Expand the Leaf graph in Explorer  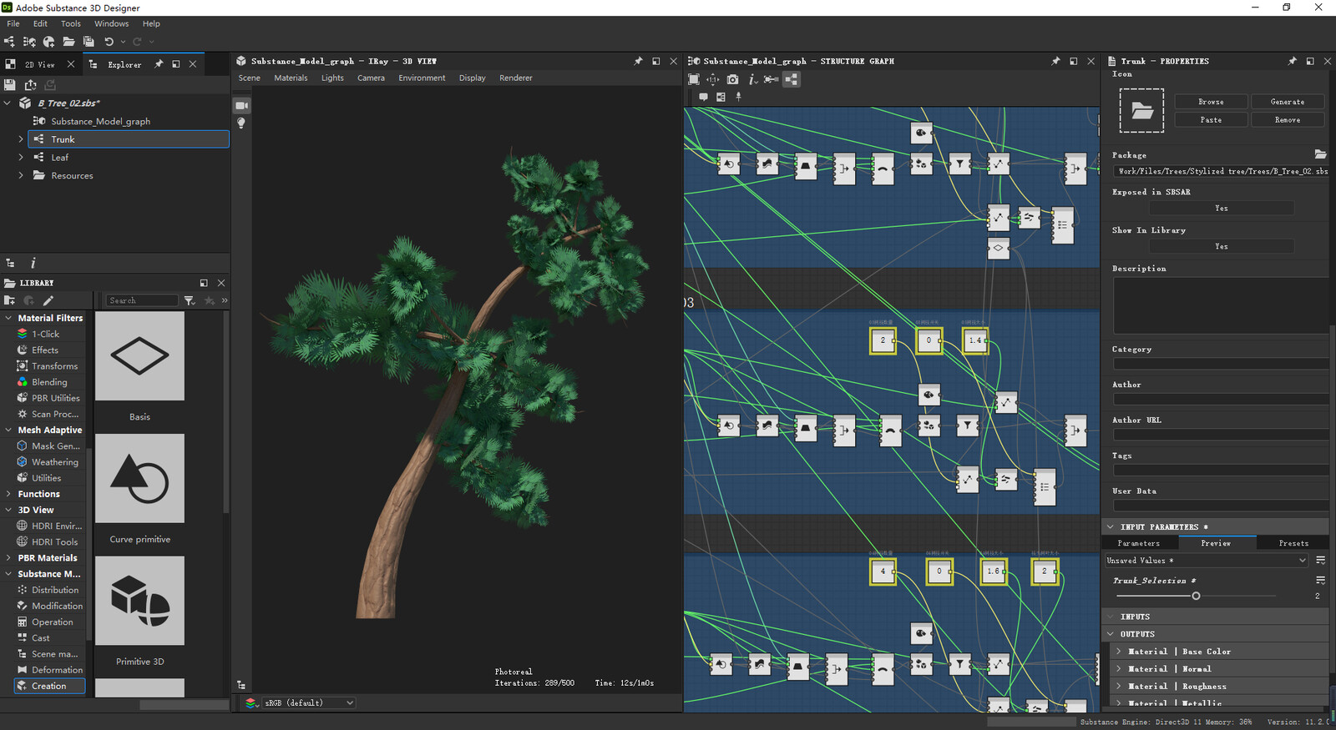point(21,157)
